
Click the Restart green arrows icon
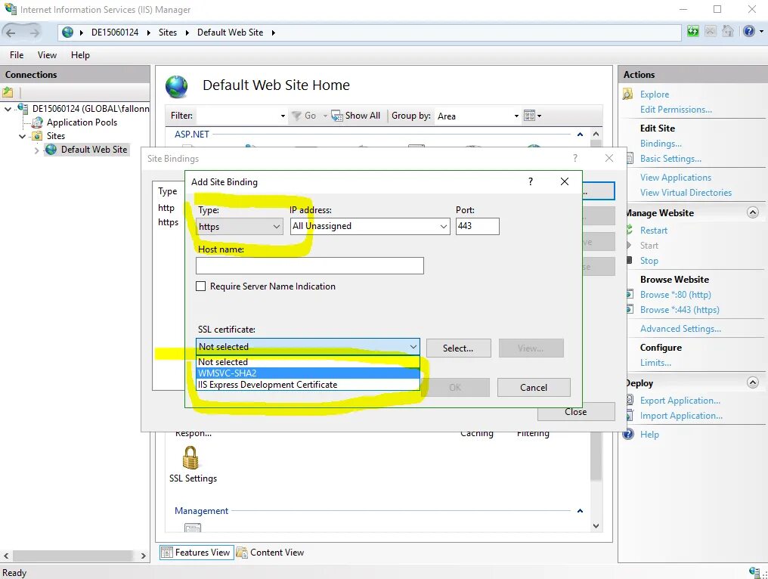tap(630, 230)
